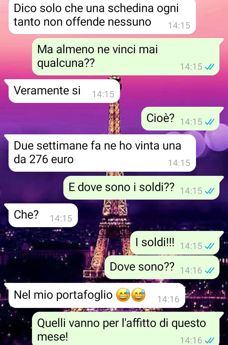Screen dimensions: 228x345
Task: Click read ticks on 'Ma almeno ne vinci' message
Action: pos(209,67)
